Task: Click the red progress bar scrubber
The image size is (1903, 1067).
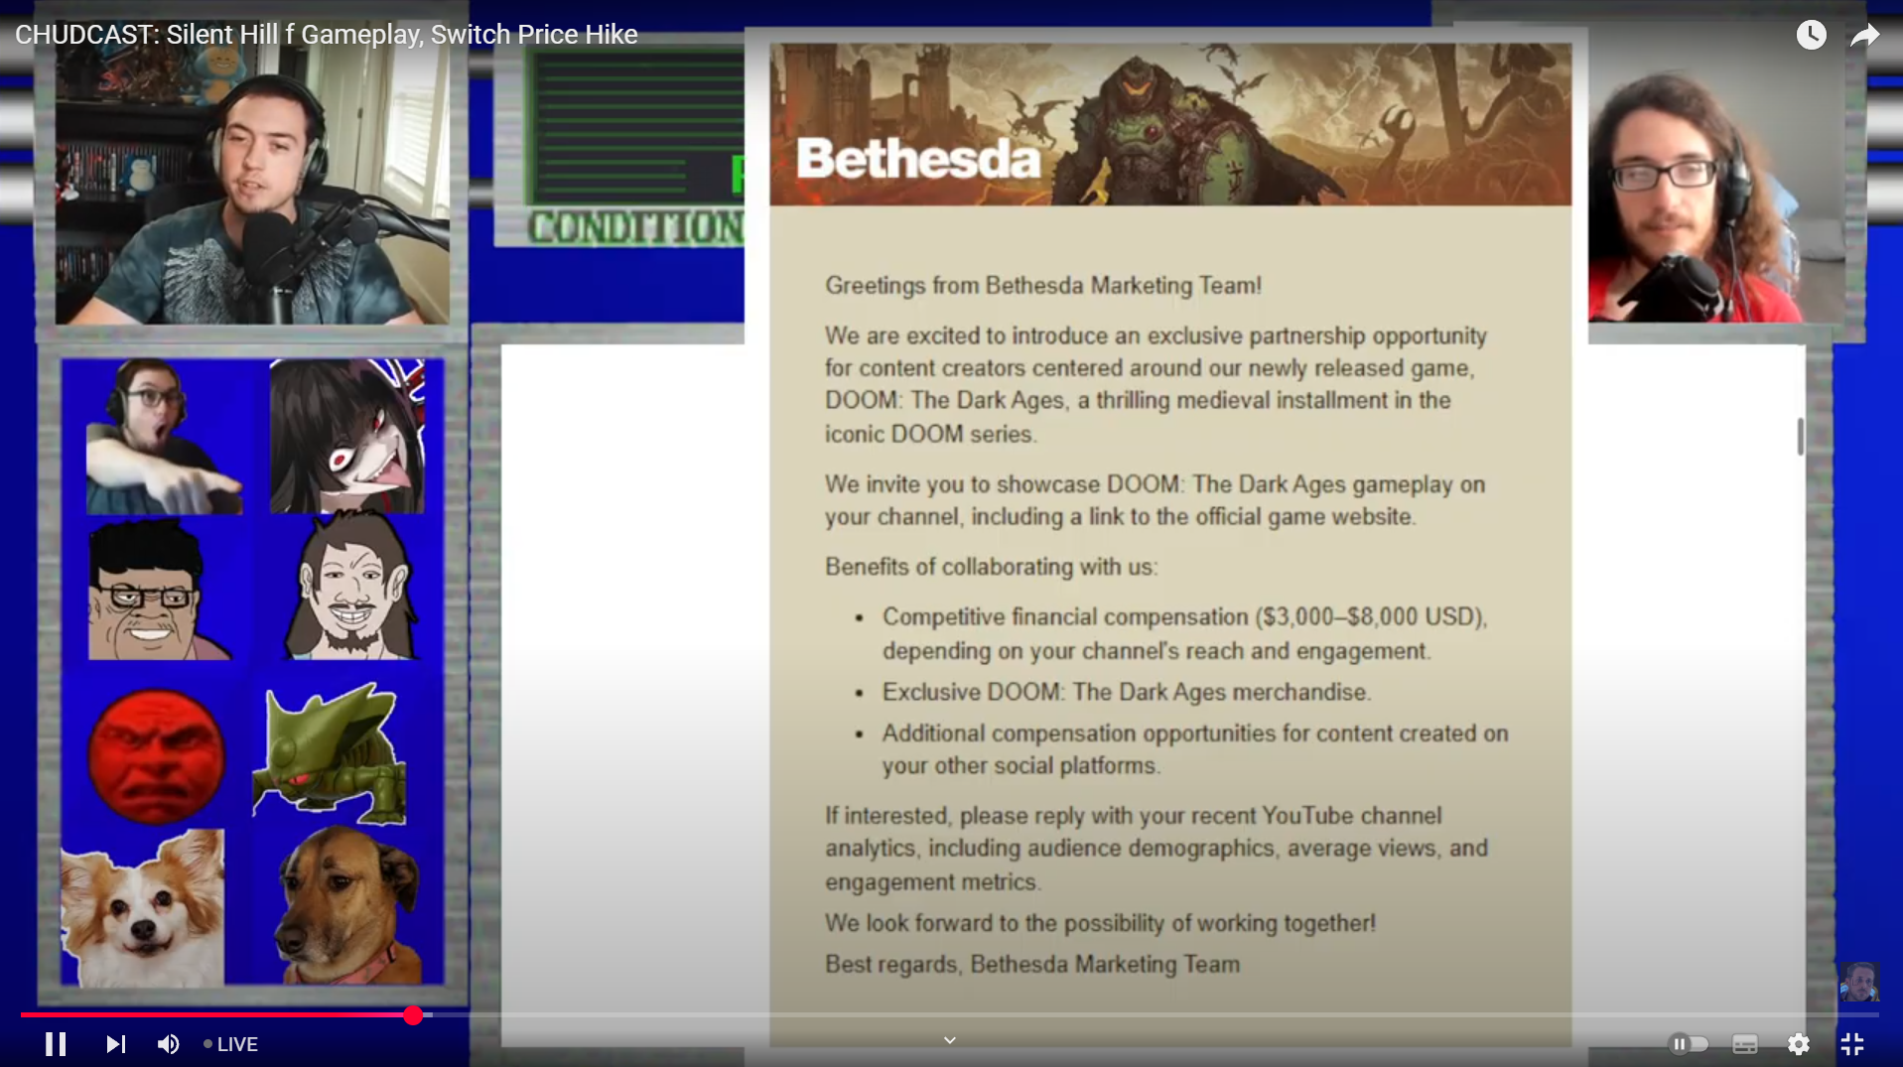Action: pyautogui.click(x=413, y=1014)
